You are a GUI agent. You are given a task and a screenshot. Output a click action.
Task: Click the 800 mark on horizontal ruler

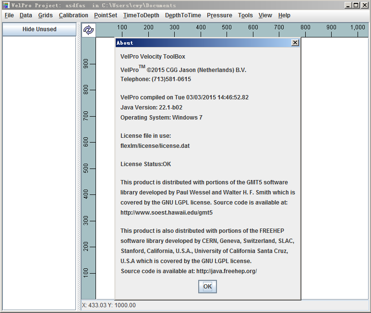(305, 27)
